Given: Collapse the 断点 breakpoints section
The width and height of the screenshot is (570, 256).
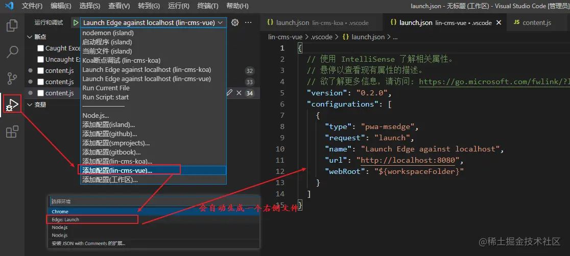Looking at the screenshot, I should pos(30,37).
